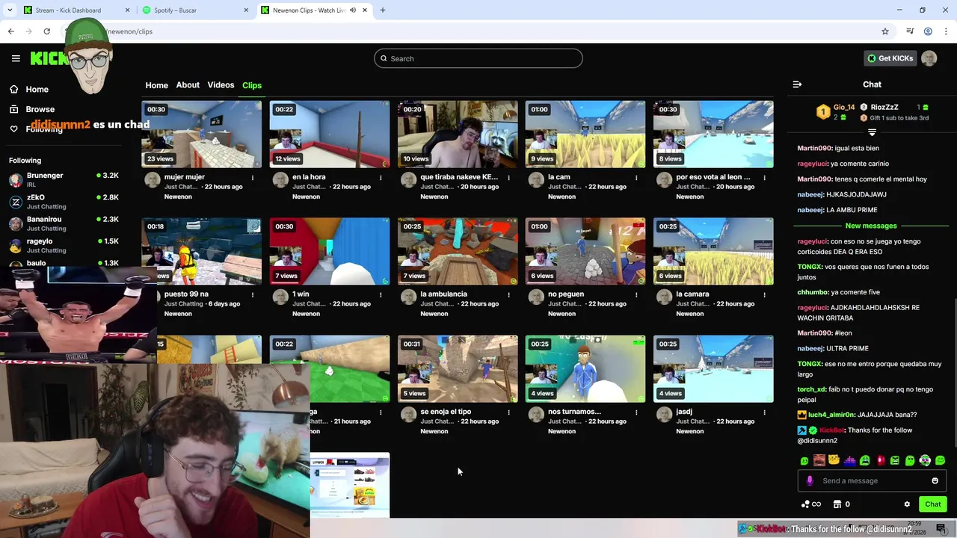
Task: Reload the page in browser
Action: point(46,31)
